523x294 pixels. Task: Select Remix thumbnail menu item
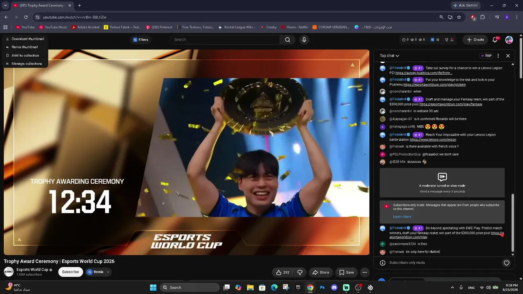tap(25, 47)
